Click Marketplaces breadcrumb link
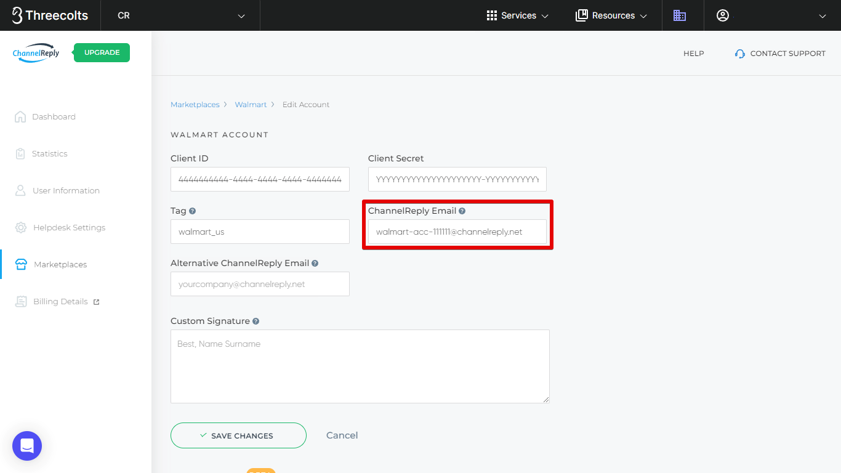Viewport: 841px width, 473px height. [x=195, y=105]
